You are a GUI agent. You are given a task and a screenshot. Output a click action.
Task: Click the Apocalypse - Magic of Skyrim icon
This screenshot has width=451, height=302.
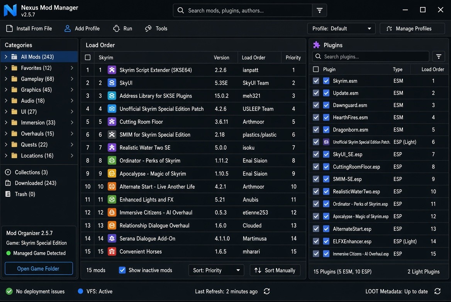(112, 173)
